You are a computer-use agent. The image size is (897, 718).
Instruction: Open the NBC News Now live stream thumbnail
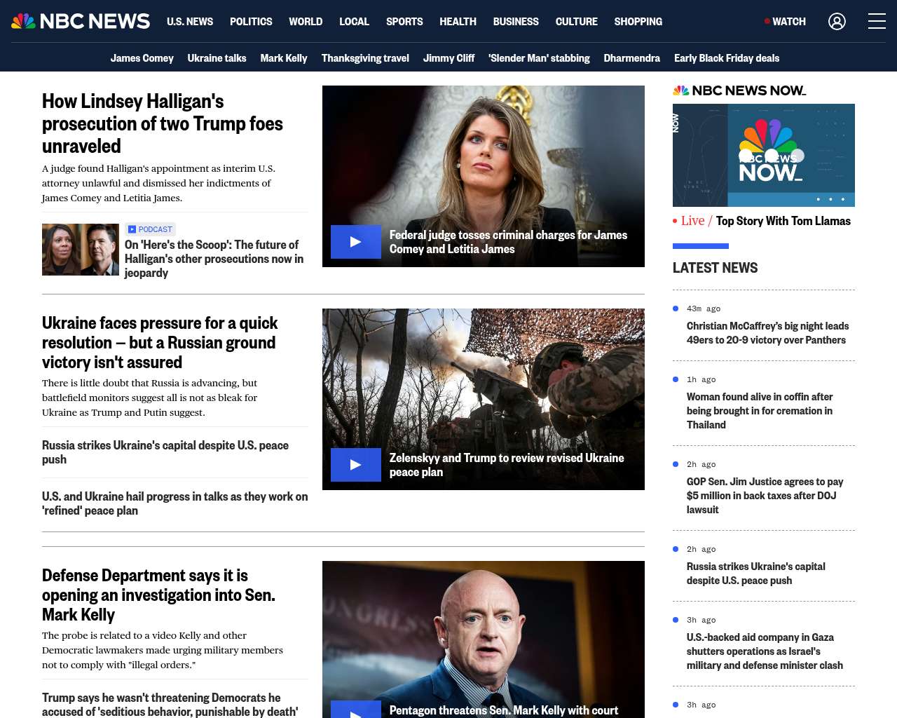click(x=764, y=155)
